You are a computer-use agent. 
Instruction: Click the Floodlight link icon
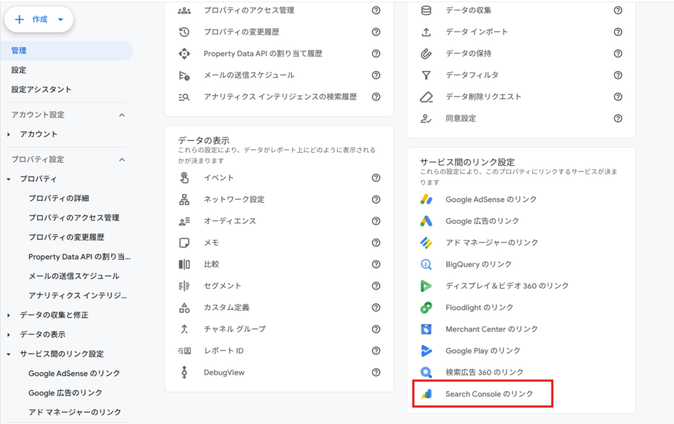[x=426, y=307]
